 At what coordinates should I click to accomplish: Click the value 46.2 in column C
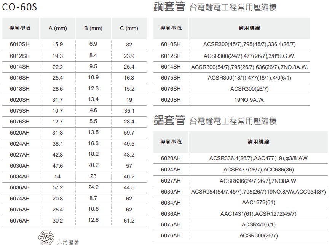click(129, 176)
